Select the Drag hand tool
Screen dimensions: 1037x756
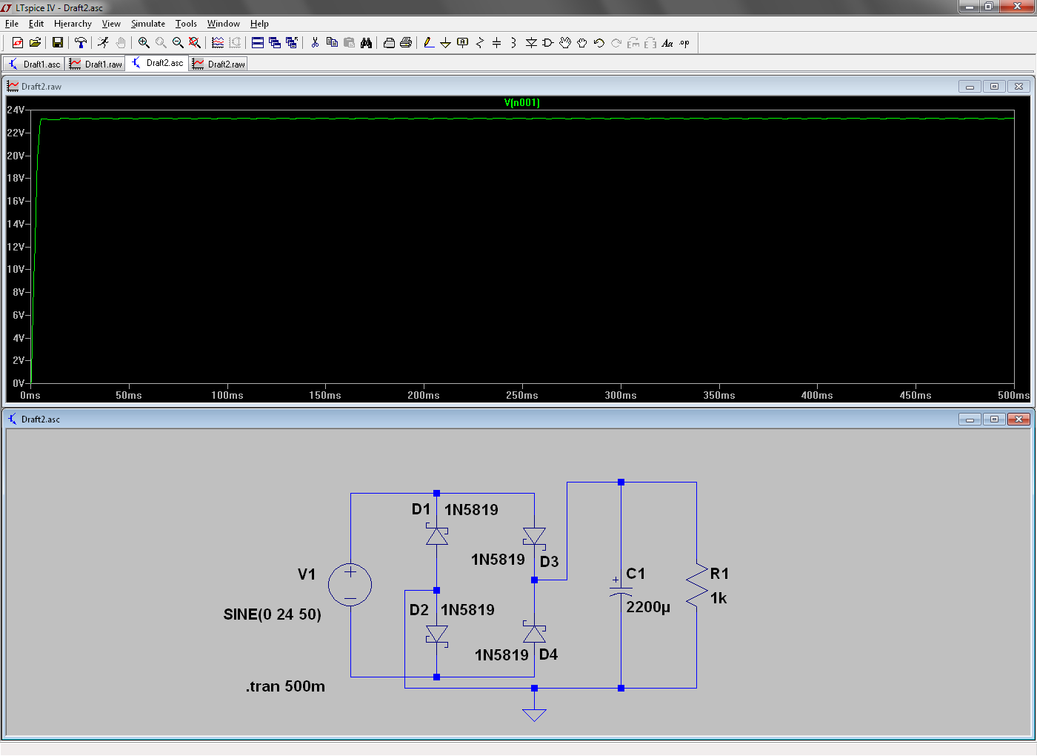tap(582, 43)
